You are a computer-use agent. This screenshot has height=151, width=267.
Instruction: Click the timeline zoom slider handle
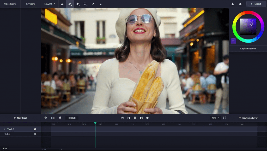point(45,149)
